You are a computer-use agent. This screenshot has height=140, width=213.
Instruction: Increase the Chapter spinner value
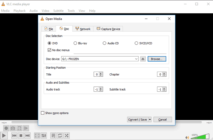pos(164,73)
